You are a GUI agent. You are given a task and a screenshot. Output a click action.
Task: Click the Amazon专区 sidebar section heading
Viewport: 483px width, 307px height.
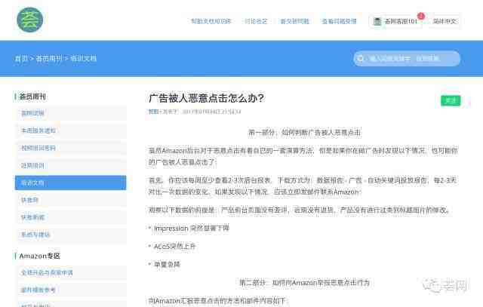coord(39,256)
